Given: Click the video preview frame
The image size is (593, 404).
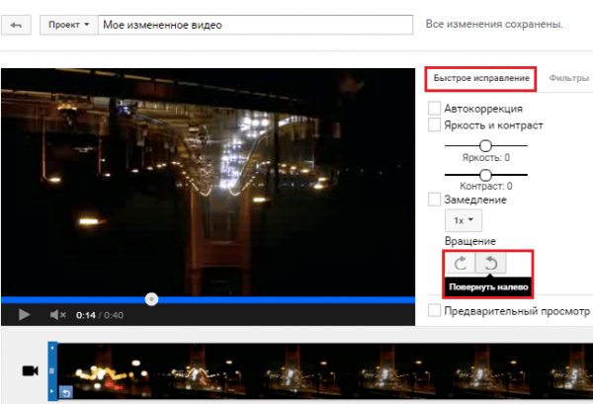Looking at the screenshot, I should pyautogui.click(x=208, y=182).
